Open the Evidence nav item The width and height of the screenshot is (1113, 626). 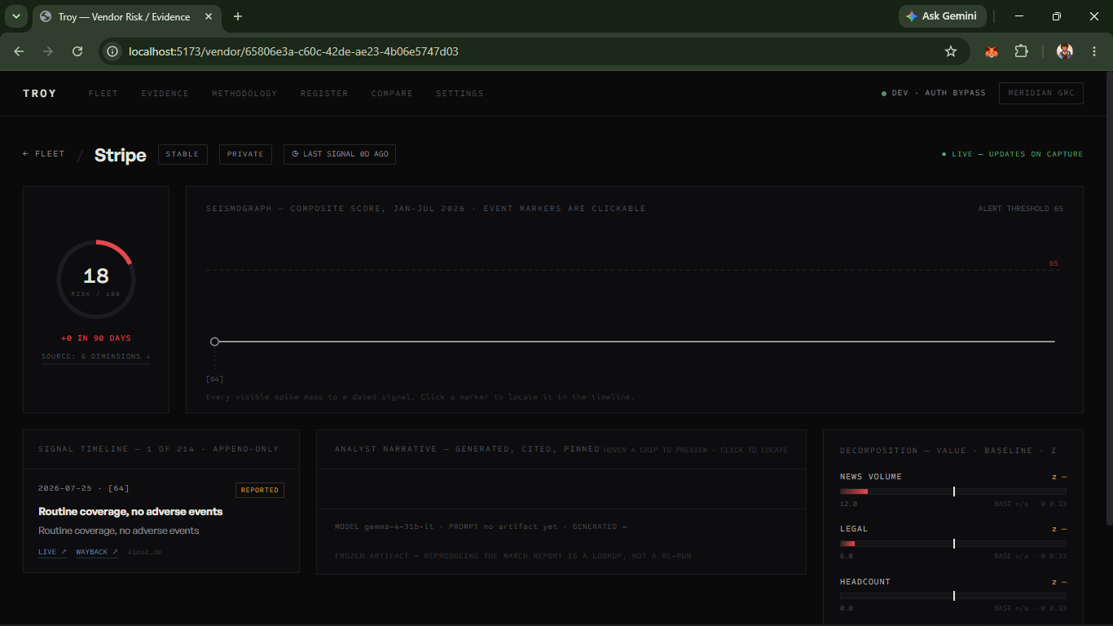165,94
